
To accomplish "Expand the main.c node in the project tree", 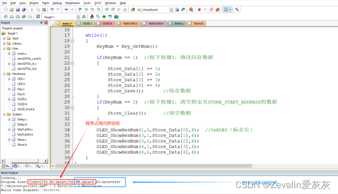I will coord(9,54).
